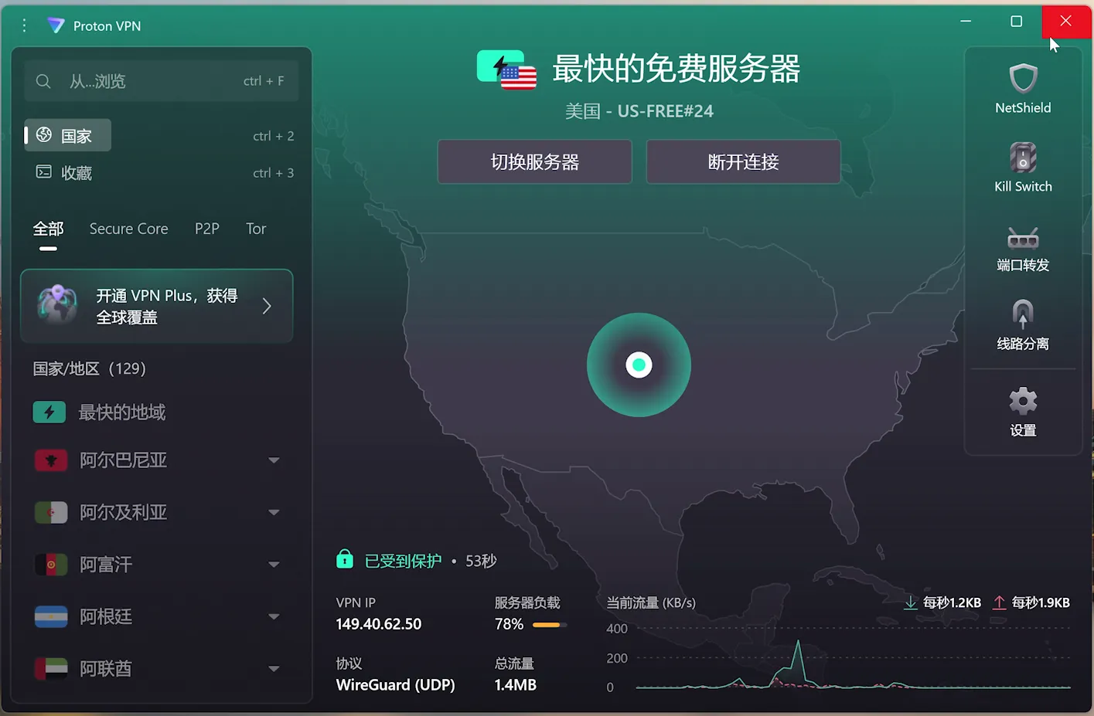Click the 已受到保护 status text
1094x716 pixels.
tap(404, 561)
